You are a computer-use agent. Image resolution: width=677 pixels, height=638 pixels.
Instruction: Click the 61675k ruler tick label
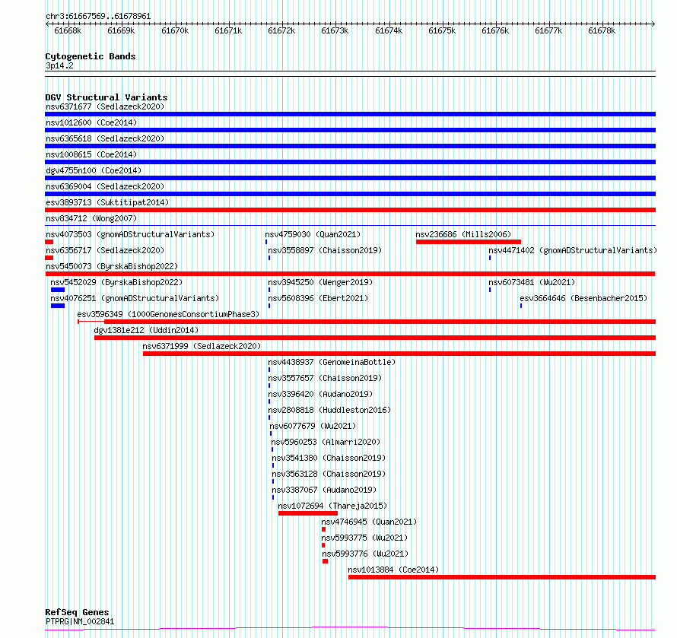(442, 30)
